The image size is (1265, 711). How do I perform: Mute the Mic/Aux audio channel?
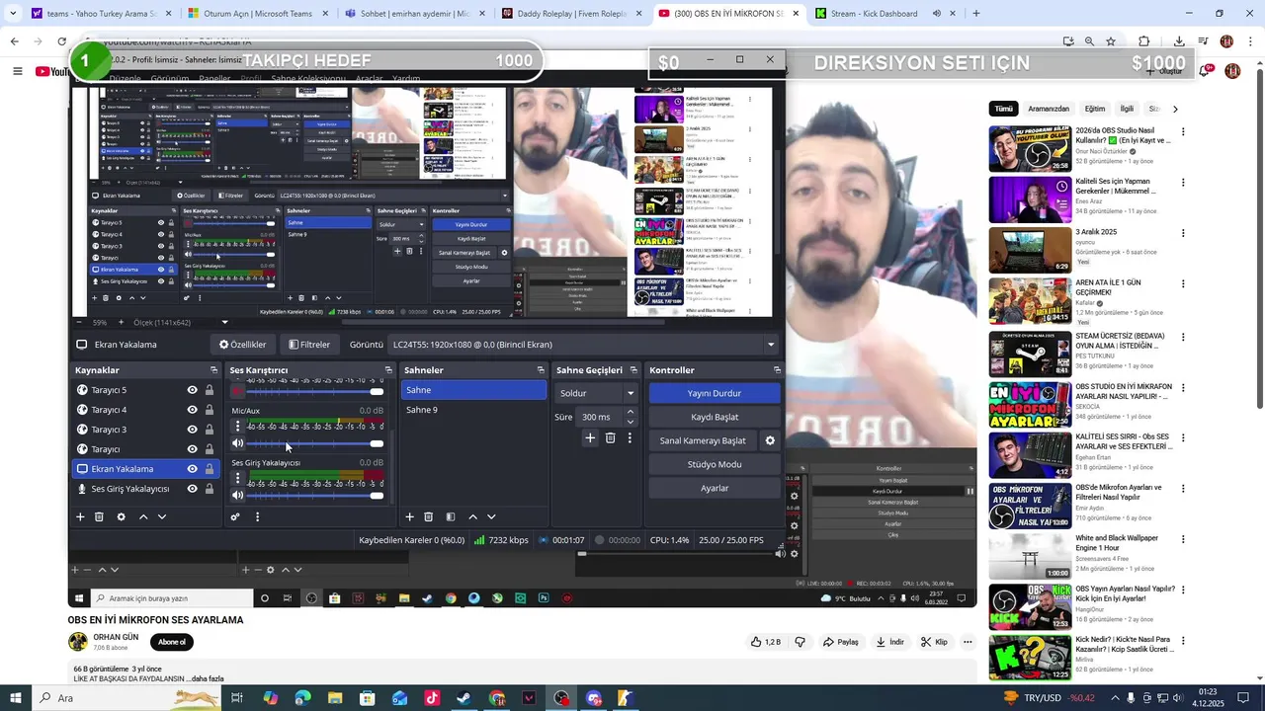point(237,443)
